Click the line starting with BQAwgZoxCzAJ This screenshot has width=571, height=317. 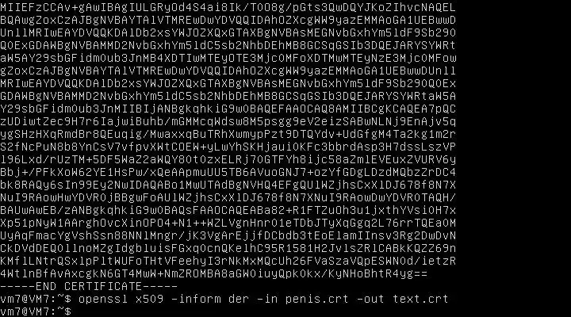tap(228, 20)
